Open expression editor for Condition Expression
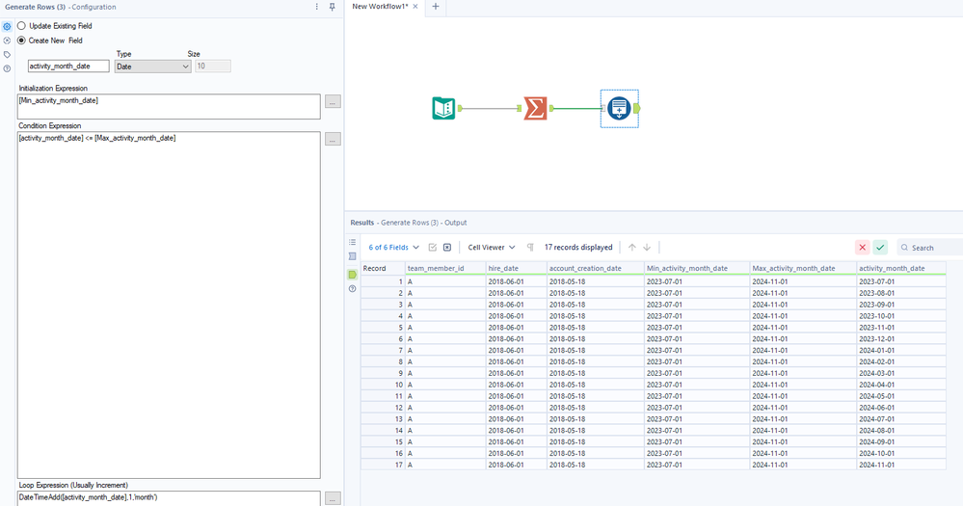963x506 pixels. pyautogui.click(x=333, y=140)
